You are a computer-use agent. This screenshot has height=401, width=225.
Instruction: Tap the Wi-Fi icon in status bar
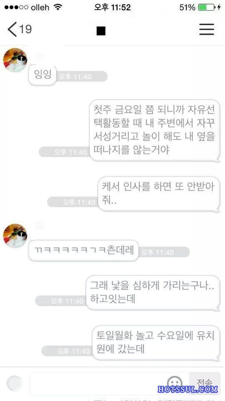point(58,7)
